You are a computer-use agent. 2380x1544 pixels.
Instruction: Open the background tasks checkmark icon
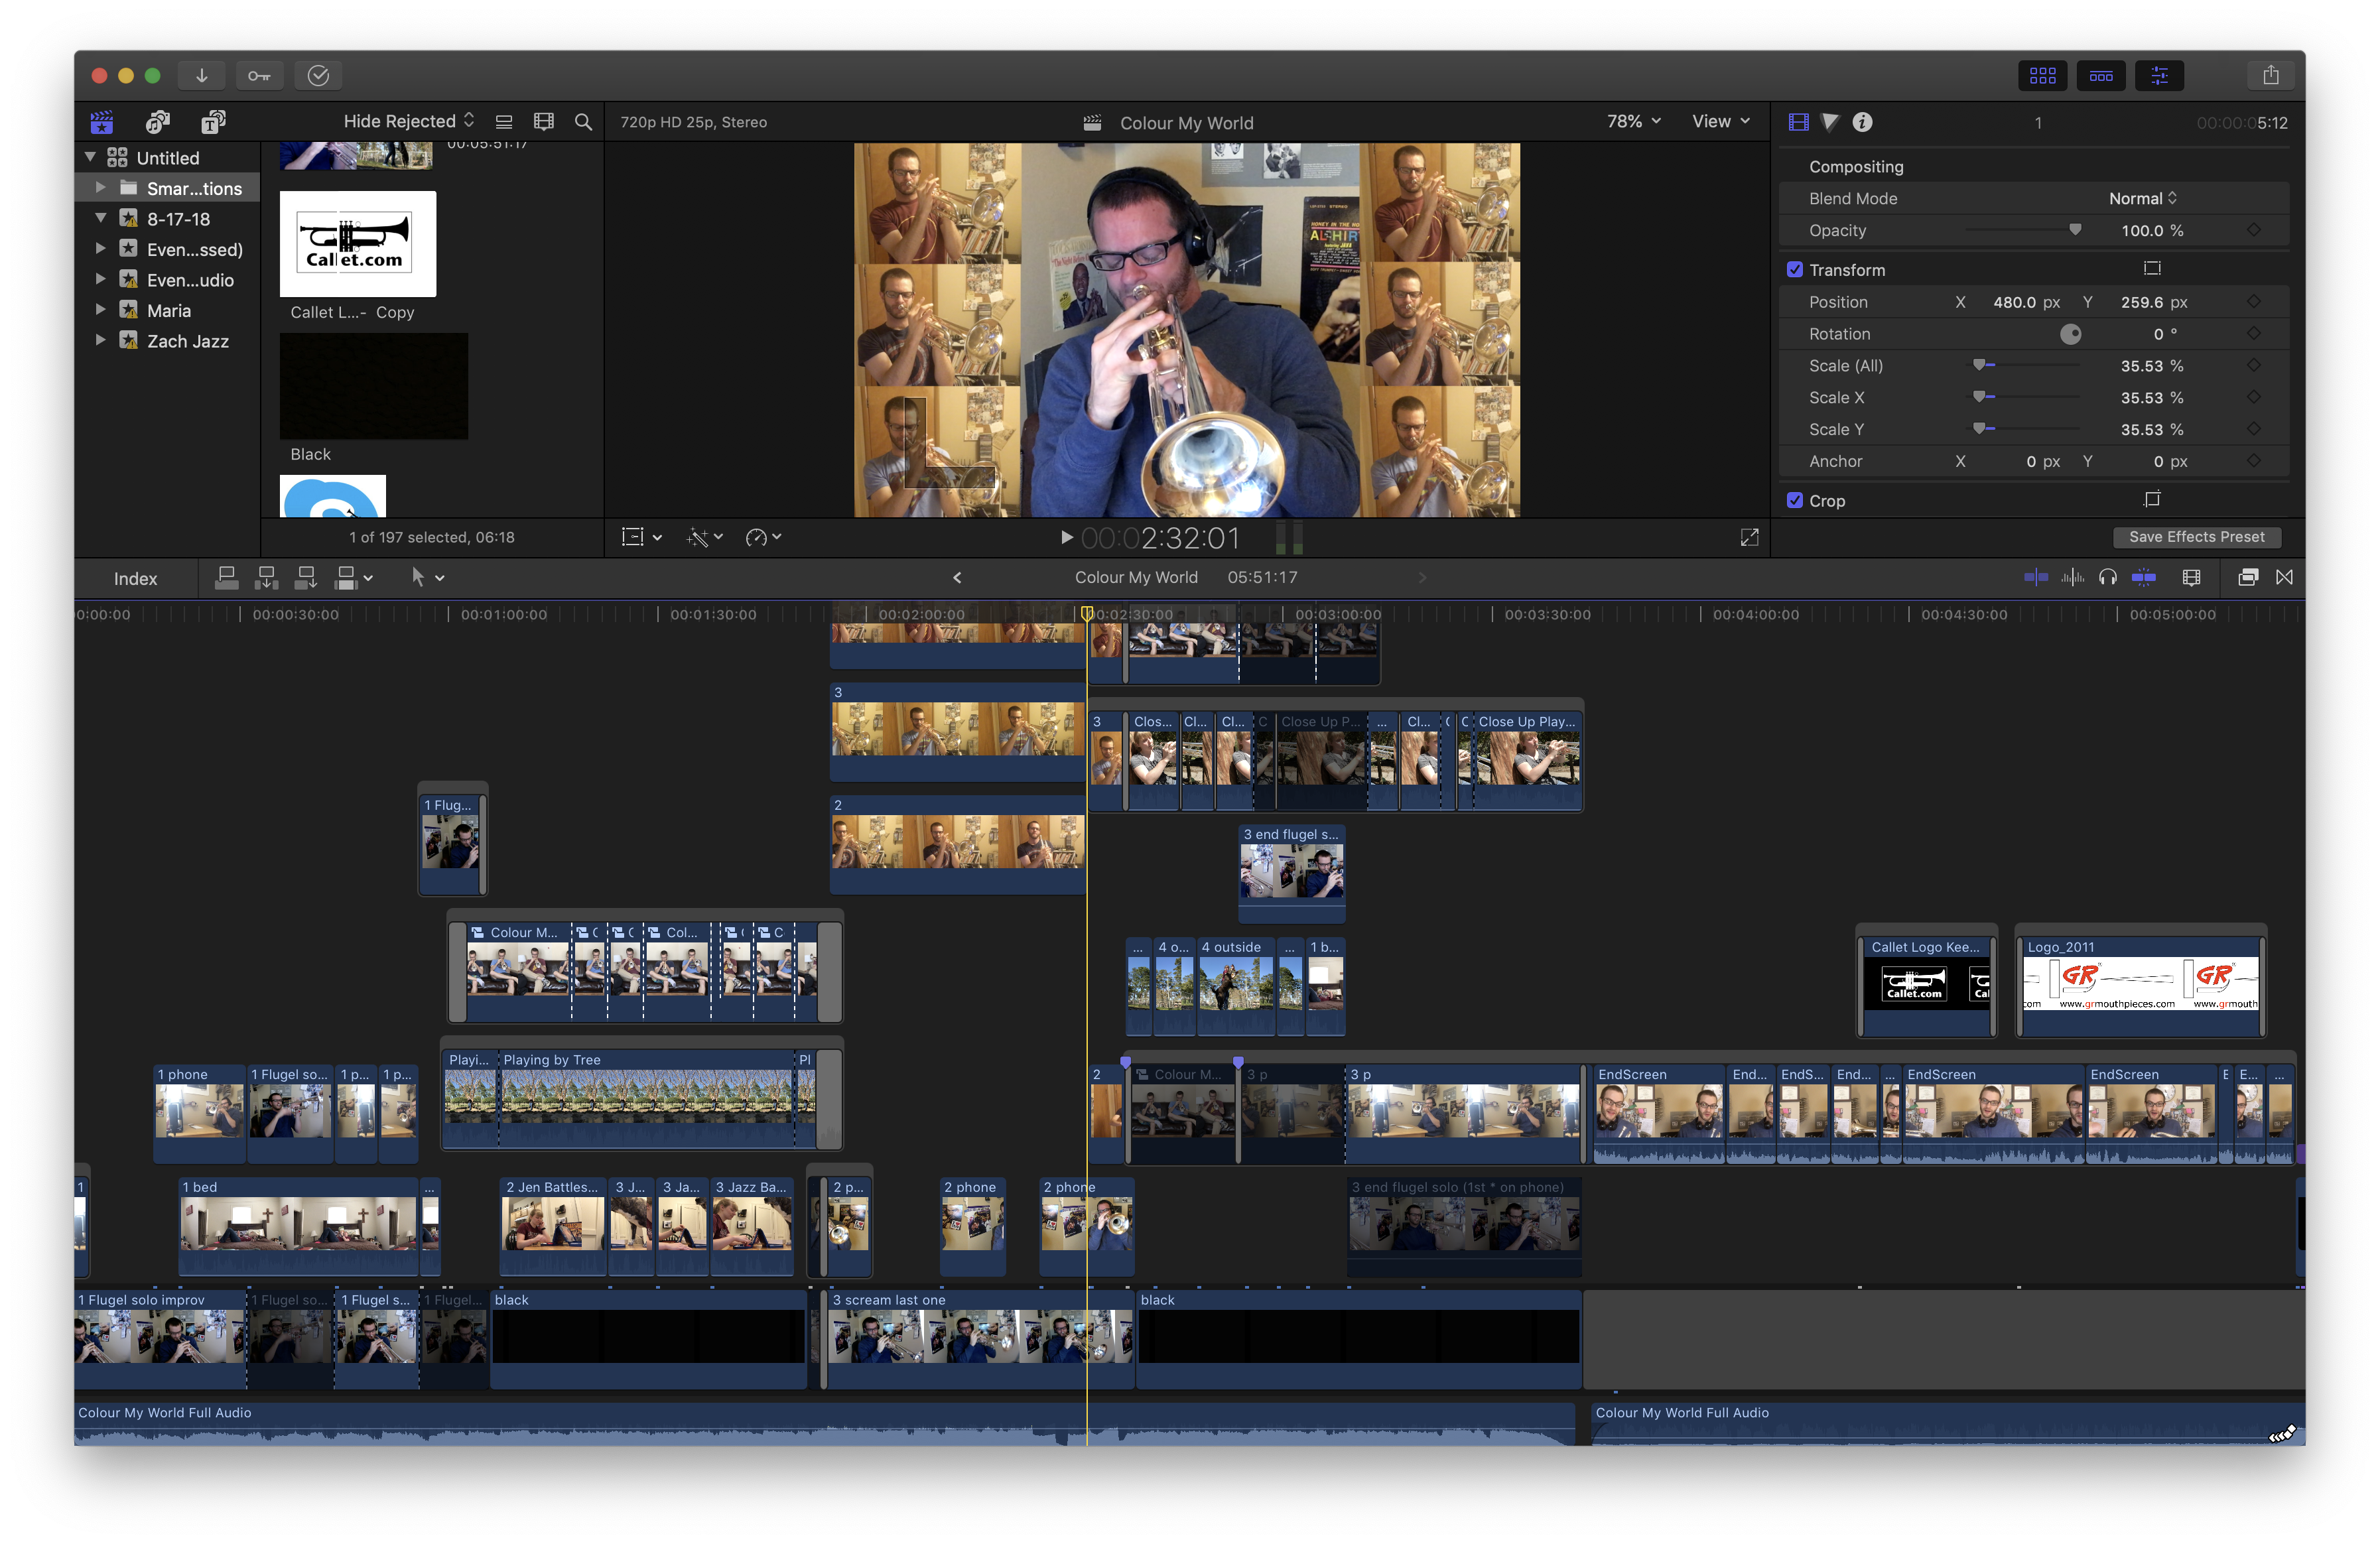click(x=318, y=75)
